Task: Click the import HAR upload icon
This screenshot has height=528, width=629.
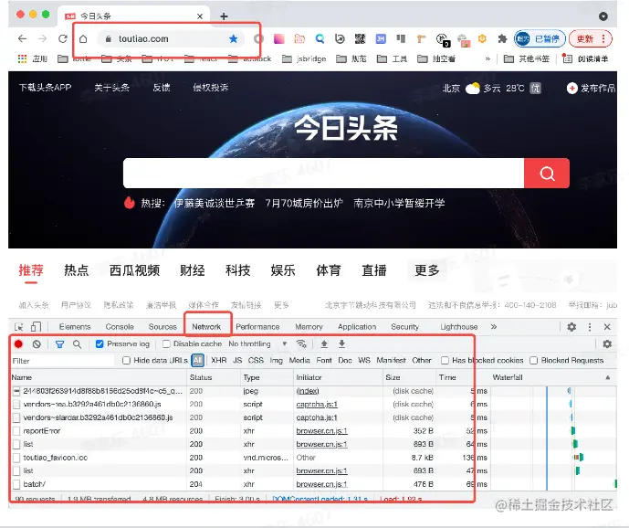Action: tap(324, 344)
